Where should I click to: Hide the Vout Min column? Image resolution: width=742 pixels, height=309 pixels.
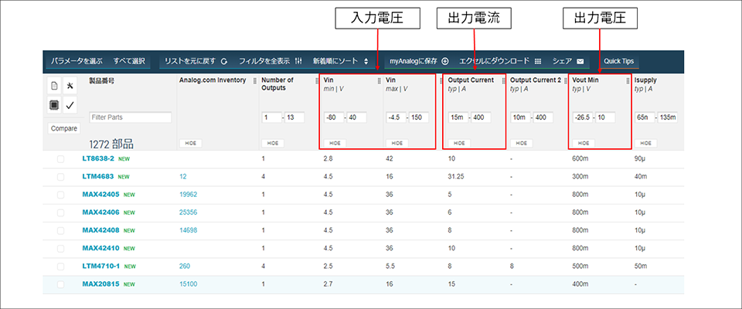tap(584, 144)
